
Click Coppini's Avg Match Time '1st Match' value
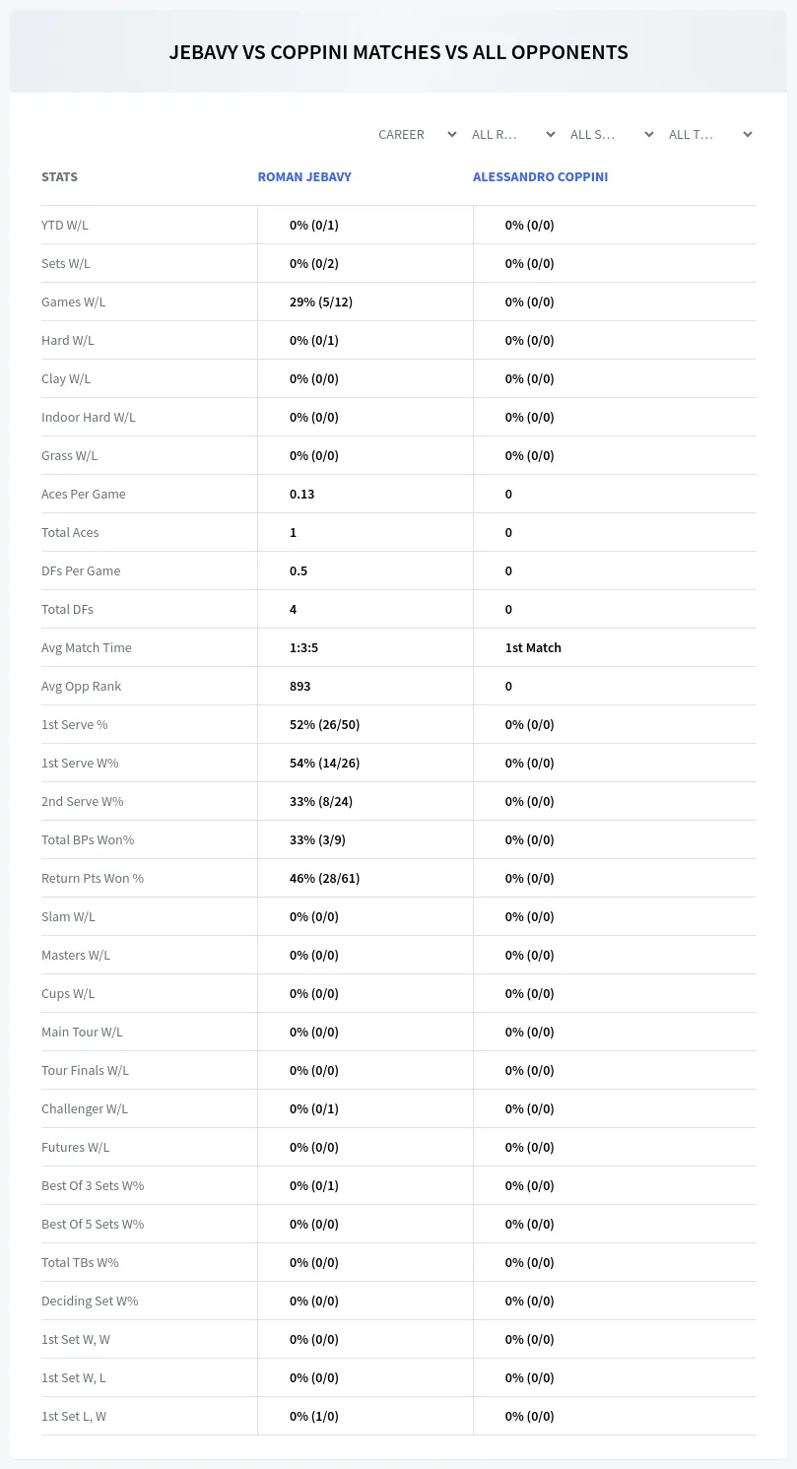click(533, 647)
